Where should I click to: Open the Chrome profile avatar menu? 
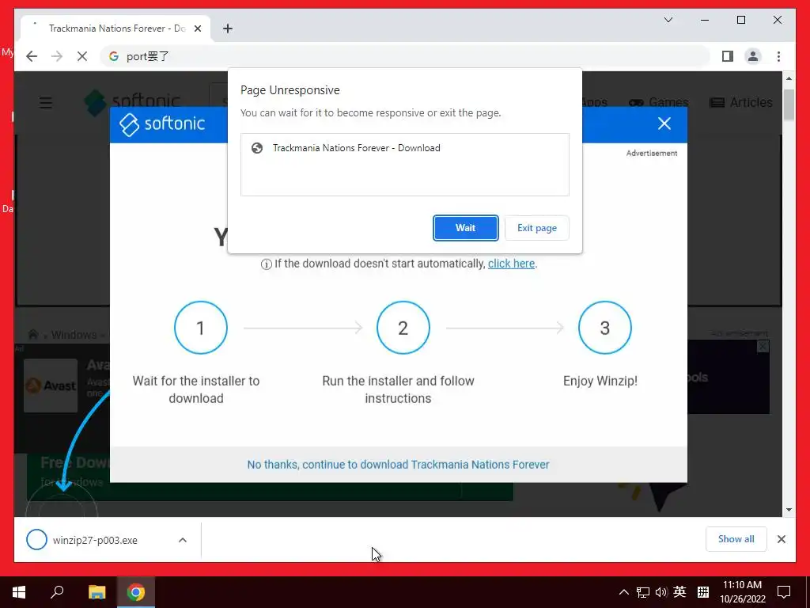click(x=753, y=56)
